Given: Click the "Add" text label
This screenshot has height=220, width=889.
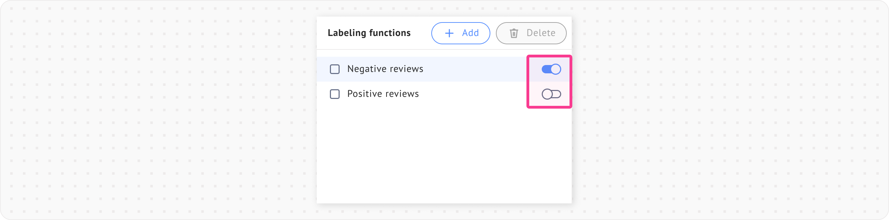Looking at the screenshot, I should 471,33.
